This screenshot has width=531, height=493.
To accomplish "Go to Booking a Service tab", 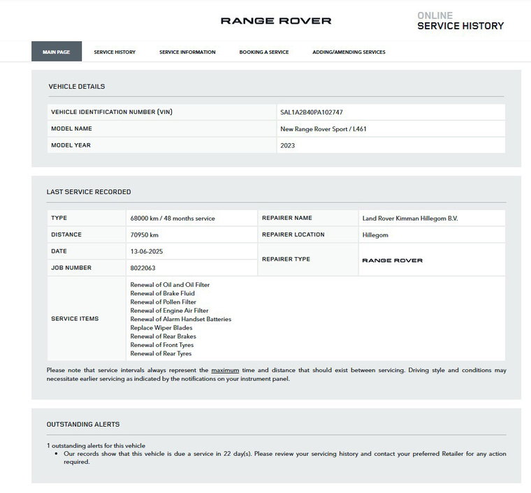I will [264, 52].
